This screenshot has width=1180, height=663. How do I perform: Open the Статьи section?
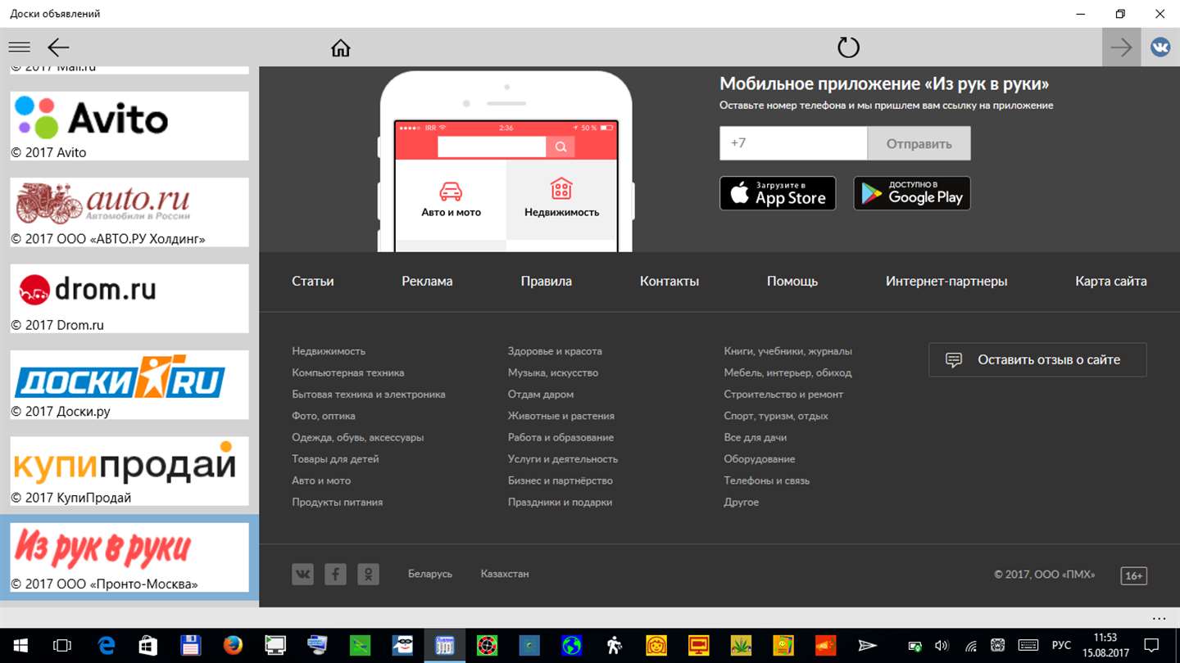tap(313, 281)
